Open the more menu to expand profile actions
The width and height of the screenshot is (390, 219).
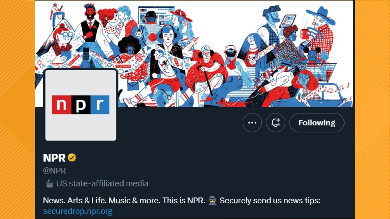(252, 123)
